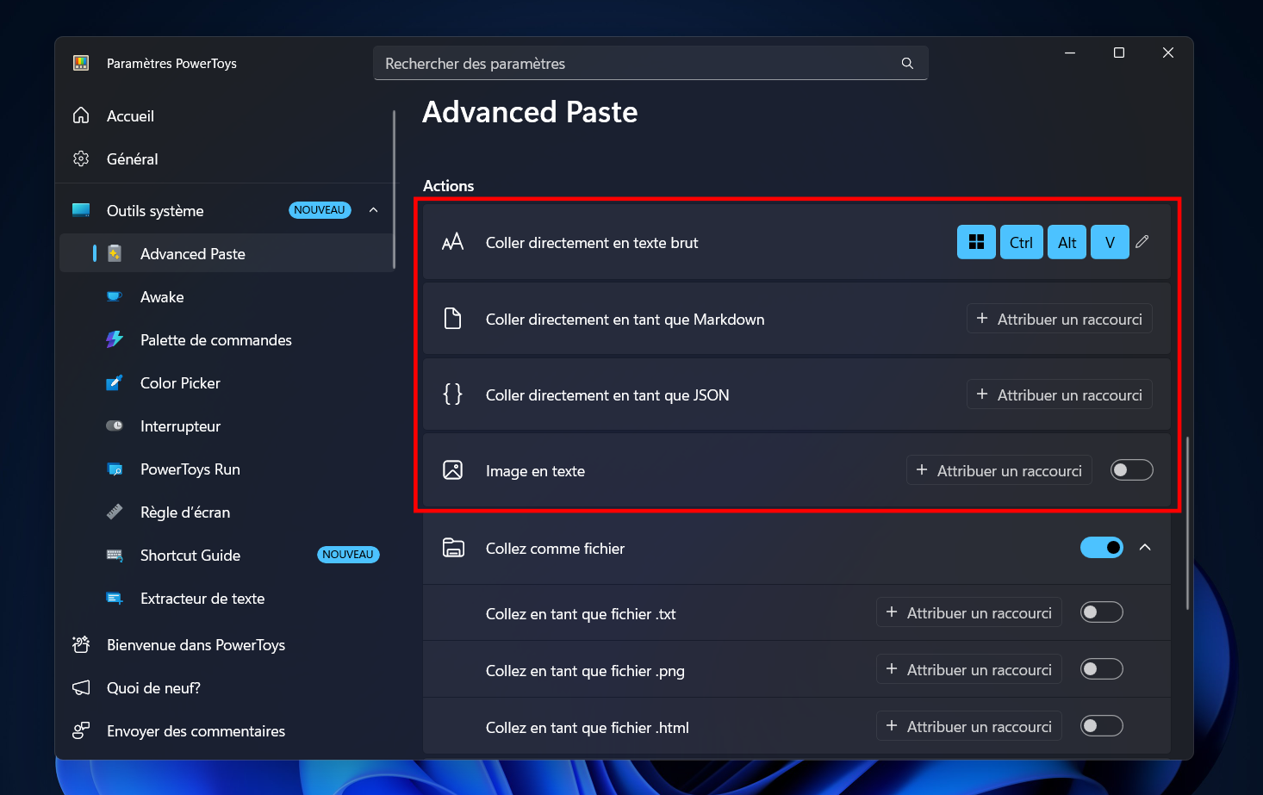This screenshot has width=1263, height=795.
Task: Assign a shortcut for .html file paste
Action: (969, 726)
